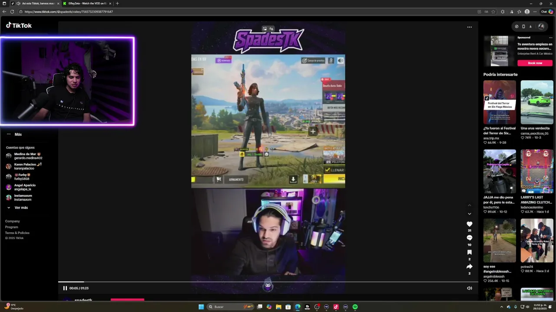Open Festival del Terror video thumbnail
The height and width of the screenshot is (312, 556).
click(500, 102)
